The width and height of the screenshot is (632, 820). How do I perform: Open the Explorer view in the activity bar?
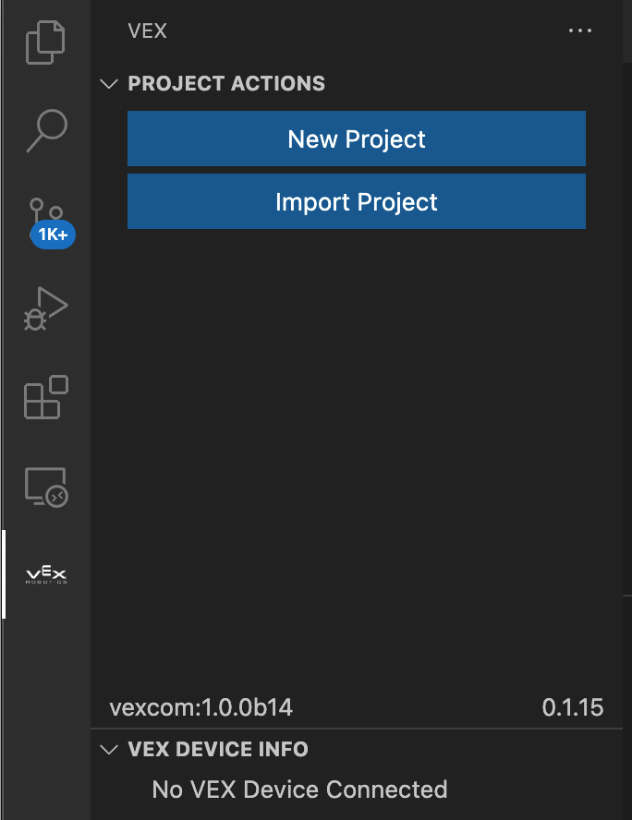44,42
